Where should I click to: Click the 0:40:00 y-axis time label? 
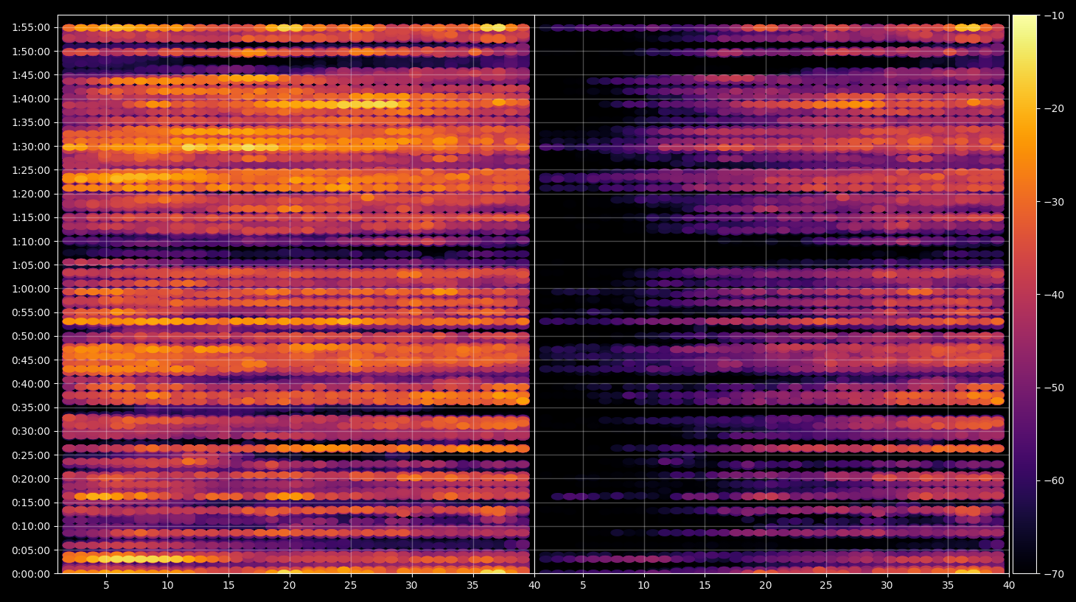31,384
